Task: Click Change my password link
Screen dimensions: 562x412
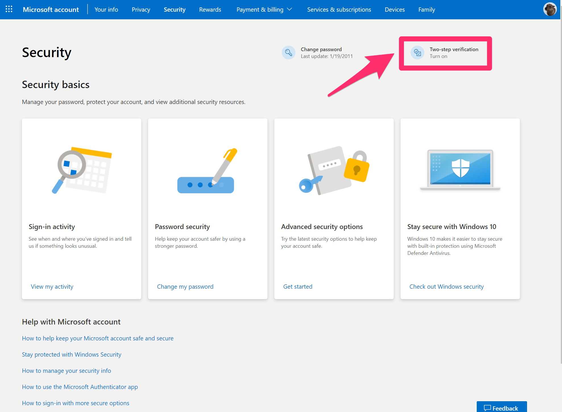Action: coord(185,286)
